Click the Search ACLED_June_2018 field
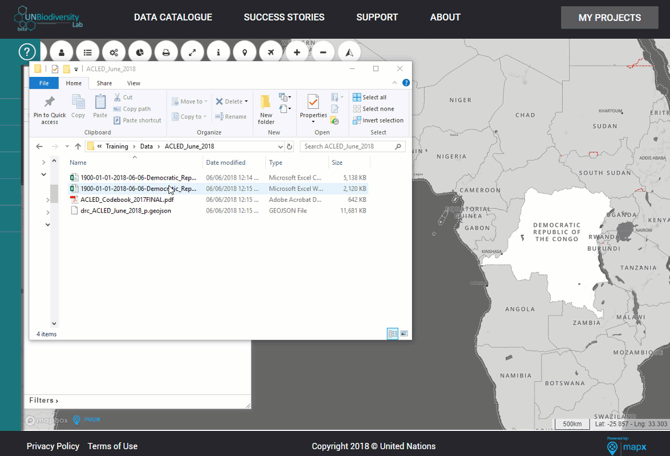670x456 pixels. tap(353, 146)
